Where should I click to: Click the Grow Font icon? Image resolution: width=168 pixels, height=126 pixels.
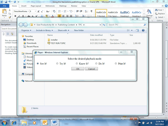(x=39, y=11)
